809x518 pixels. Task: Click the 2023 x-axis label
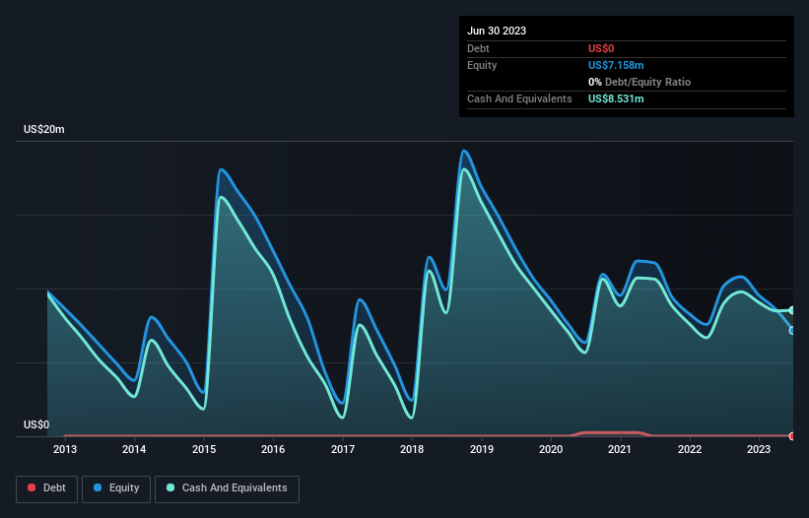[759, 449]
